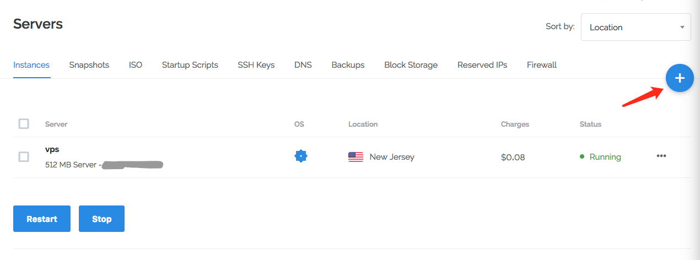
Task: Open the DNS tab
Action: pyautogui.click(x=303, y=65)
